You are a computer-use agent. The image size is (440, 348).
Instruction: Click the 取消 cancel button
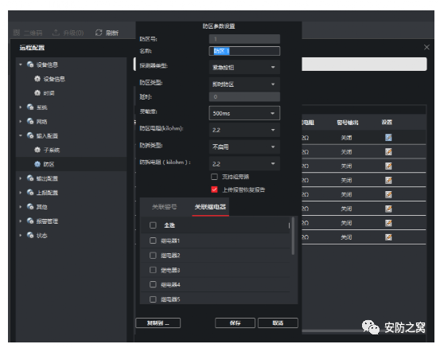(x=278, y=323)
